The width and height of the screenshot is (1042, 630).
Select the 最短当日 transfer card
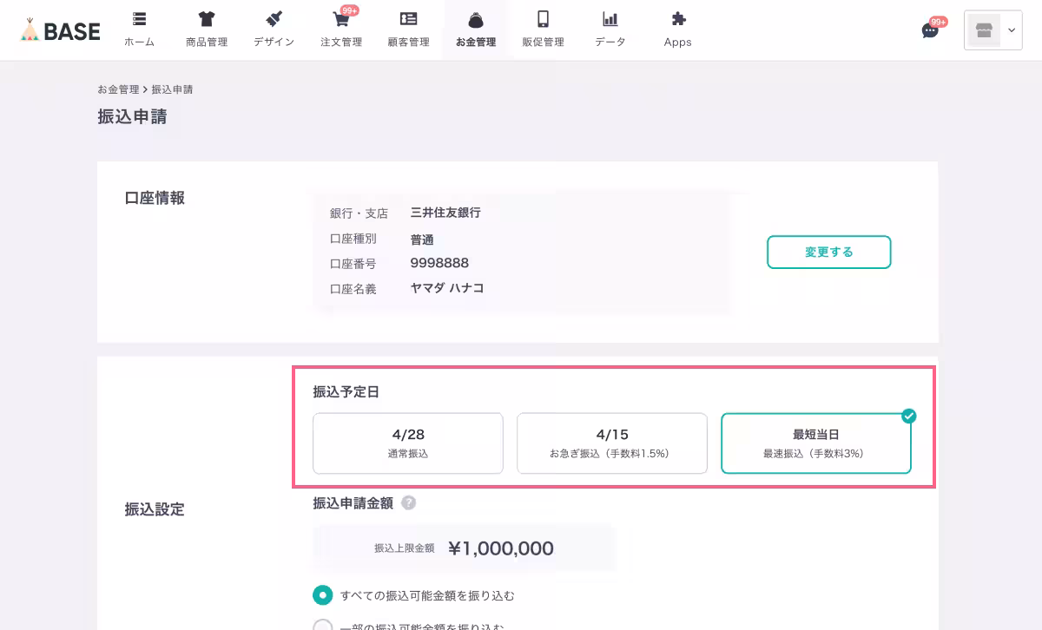[815, 443]
